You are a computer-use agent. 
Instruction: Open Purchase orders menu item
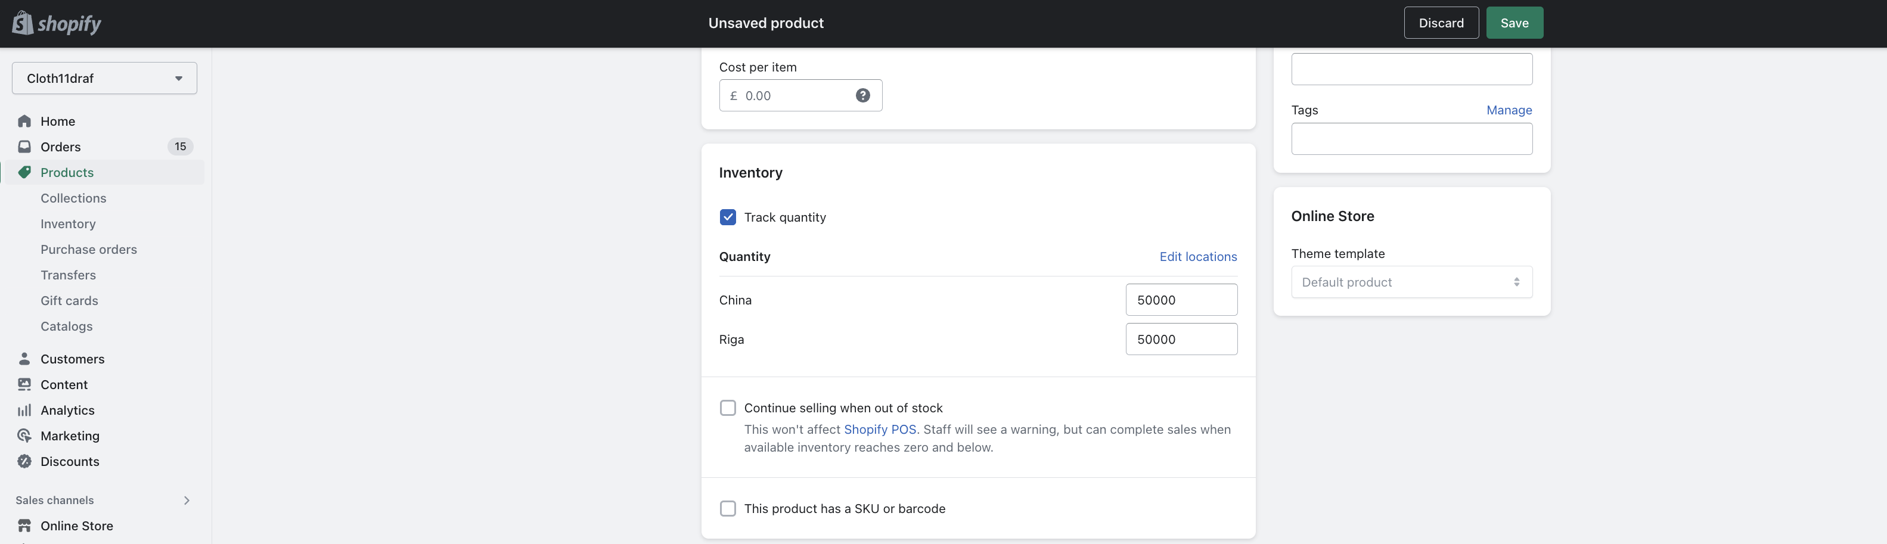coord(89,249)
